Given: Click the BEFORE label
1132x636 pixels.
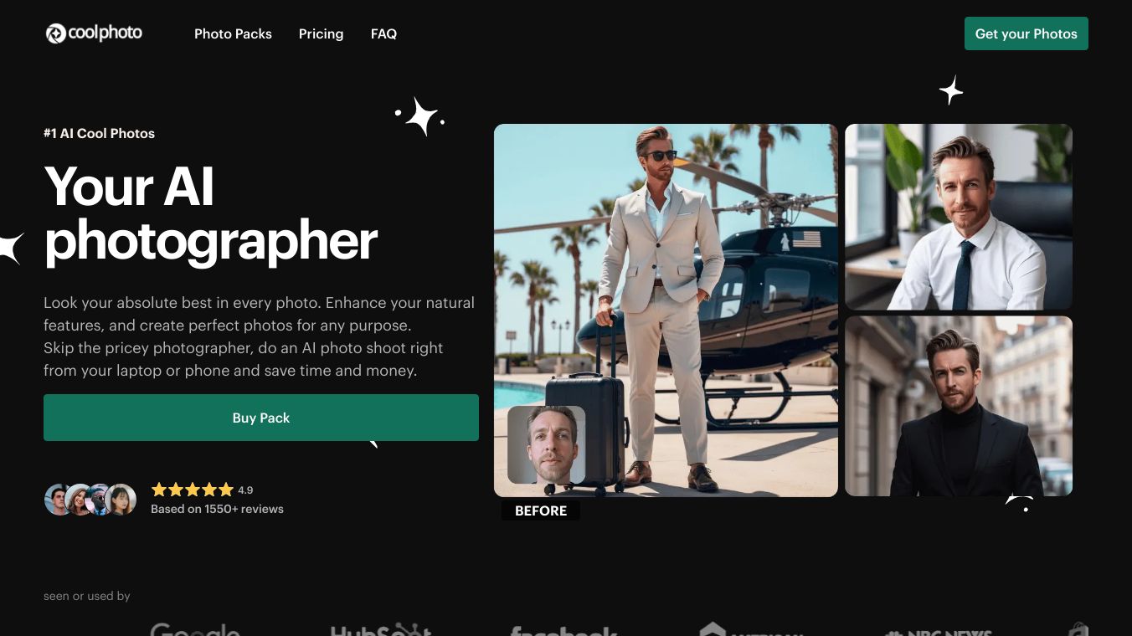Looking at the screenshot, I should 541,510.
